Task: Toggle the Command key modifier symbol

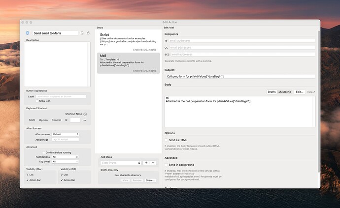Action: point(66,120)
